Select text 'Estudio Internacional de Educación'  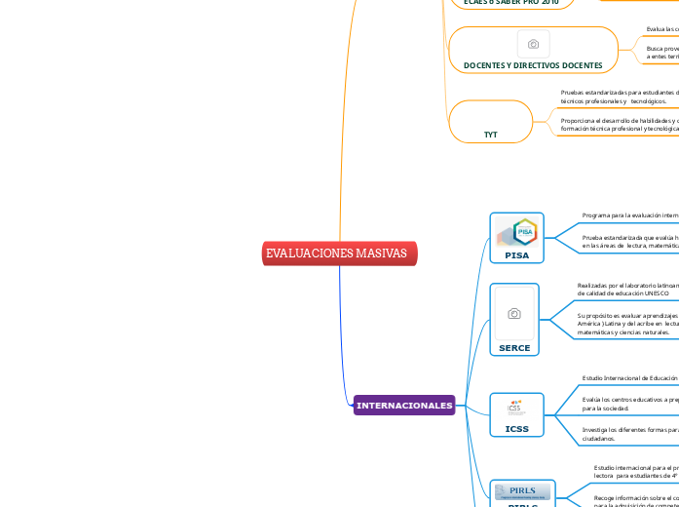630,378
